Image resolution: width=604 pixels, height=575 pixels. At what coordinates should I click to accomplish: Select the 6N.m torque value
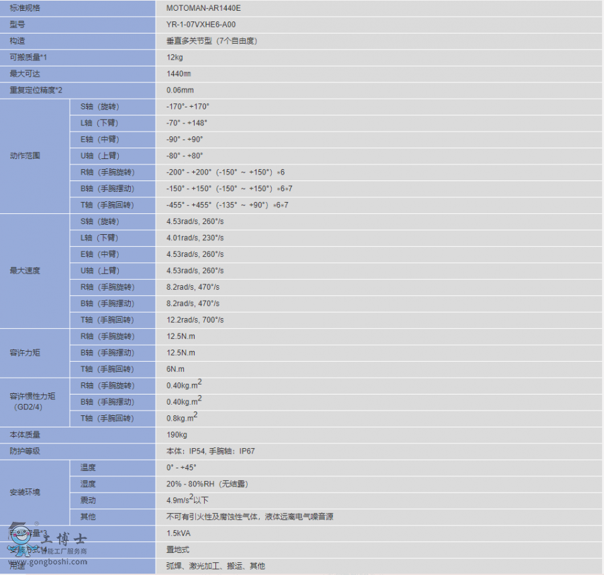(x=175, y=369)
